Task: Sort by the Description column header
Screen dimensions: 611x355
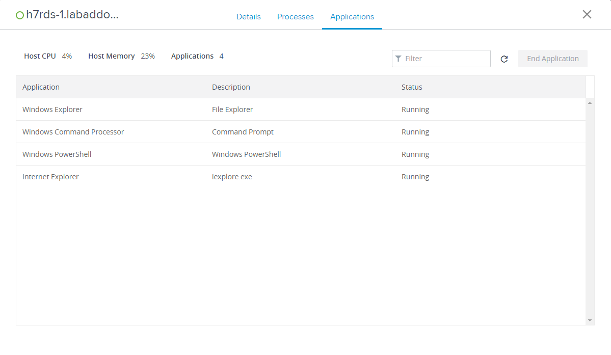Action: pos(231,87)
